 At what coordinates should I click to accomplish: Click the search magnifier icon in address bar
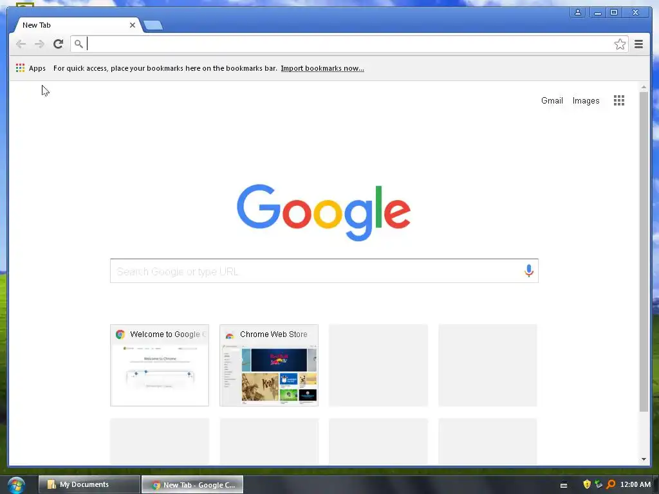point(79,44)
